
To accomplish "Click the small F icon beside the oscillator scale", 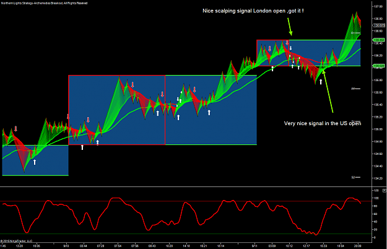I will pos(385,191).
